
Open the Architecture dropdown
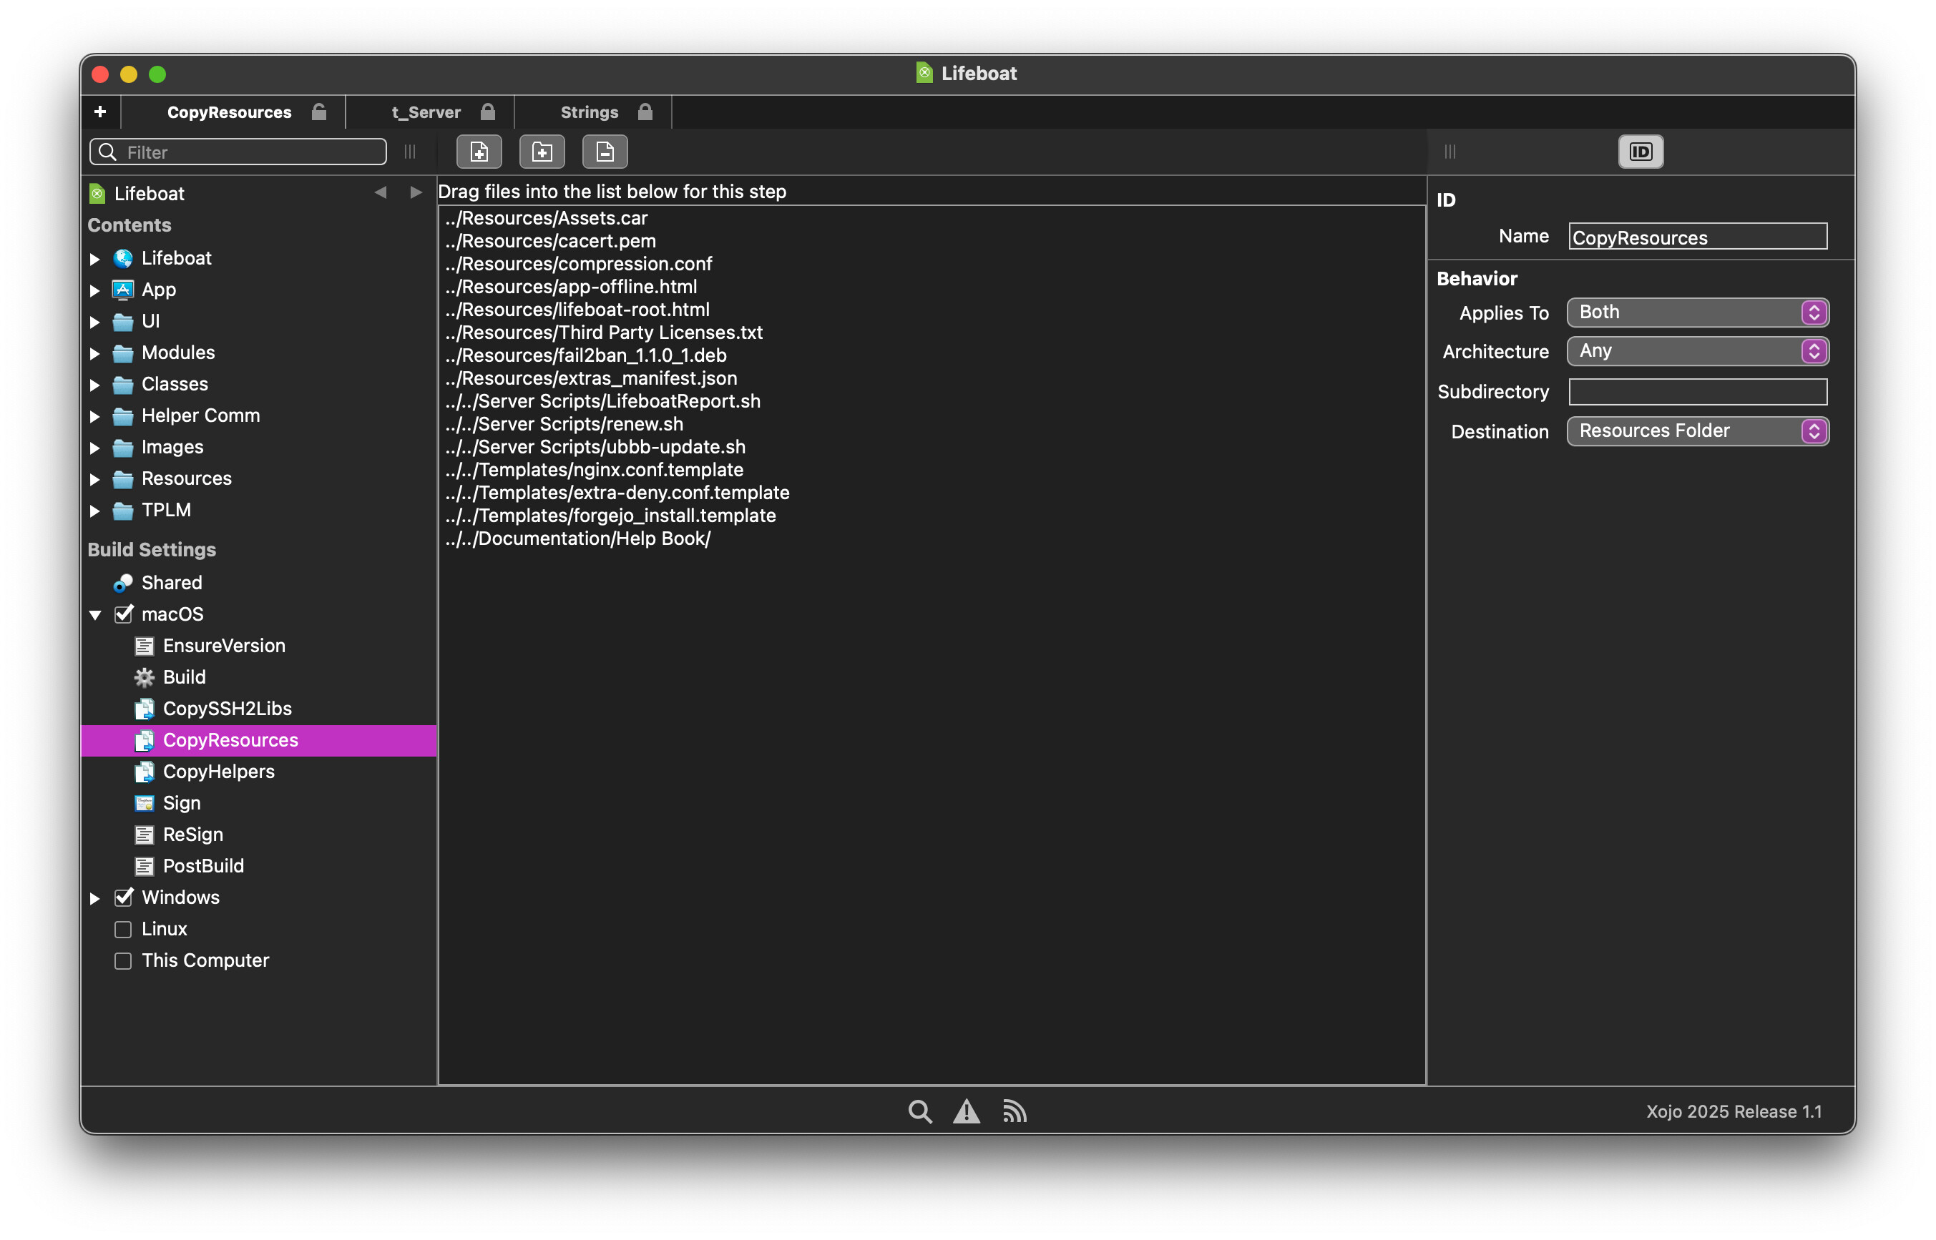click(x=1697, y=350)
